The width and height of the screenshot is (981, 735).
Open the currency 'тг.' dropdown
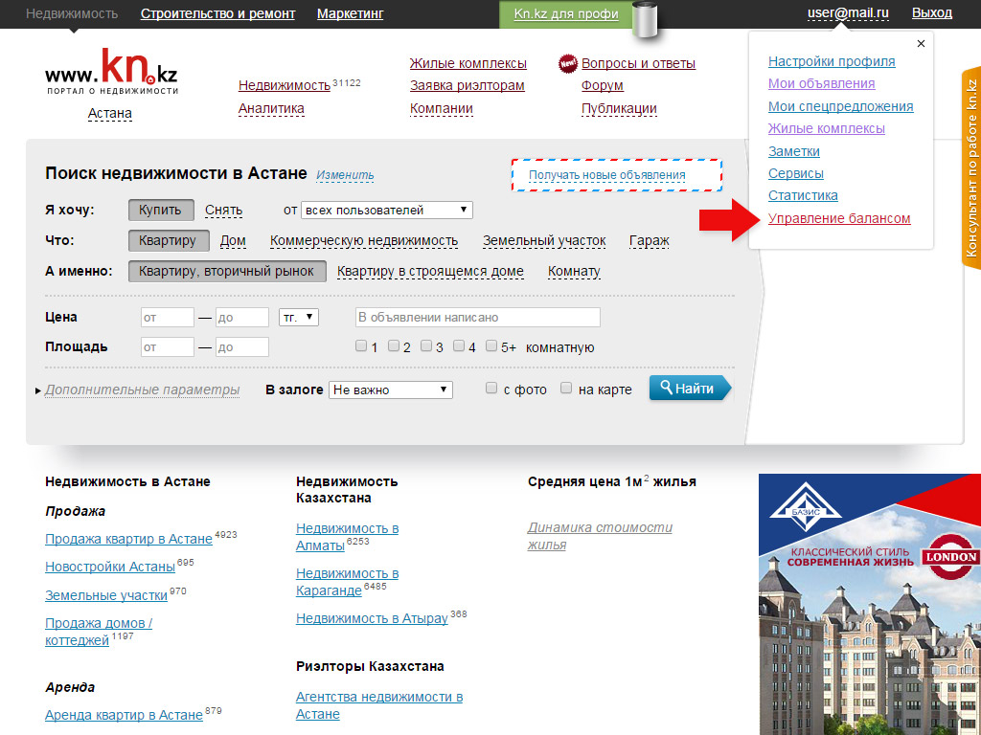click(299, 317)
